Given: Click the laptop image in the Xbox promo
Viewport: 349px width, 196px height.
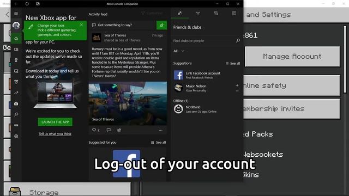Looking at the screenshot, I should (x=55, y=95).
